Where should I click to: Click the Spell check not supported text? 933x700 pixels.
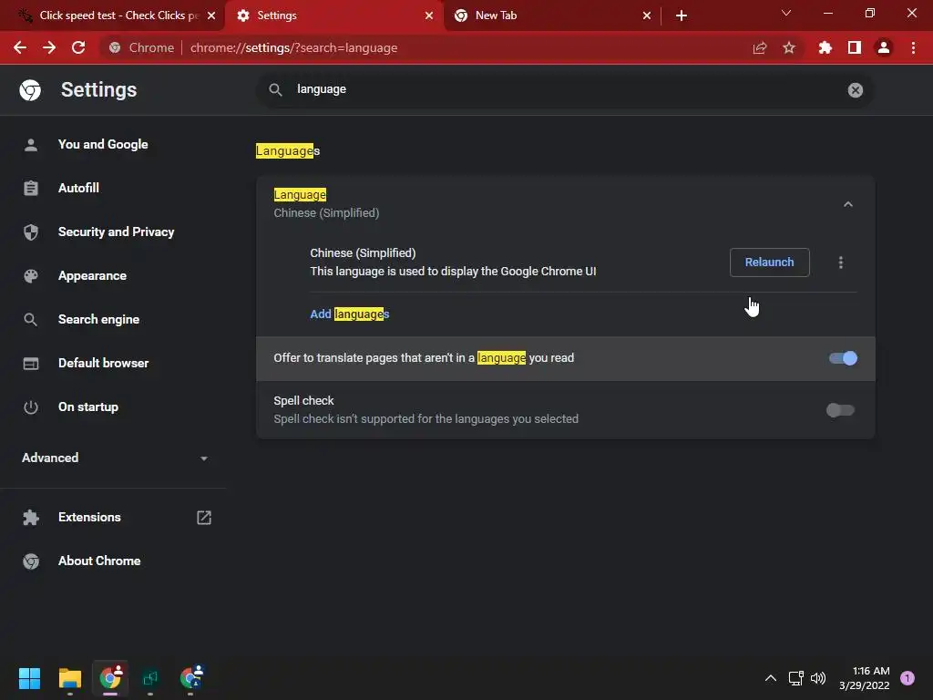click(426, 419)
